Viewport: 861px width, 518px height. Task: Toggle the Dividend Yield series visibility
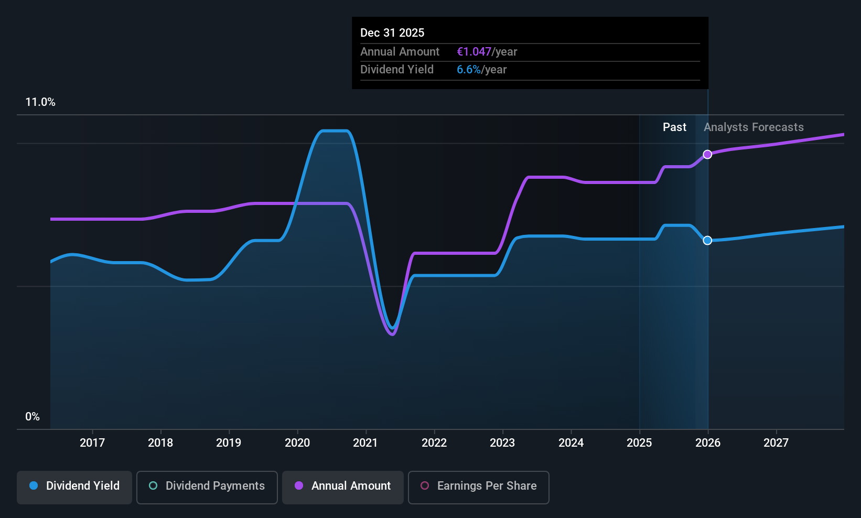74,487
